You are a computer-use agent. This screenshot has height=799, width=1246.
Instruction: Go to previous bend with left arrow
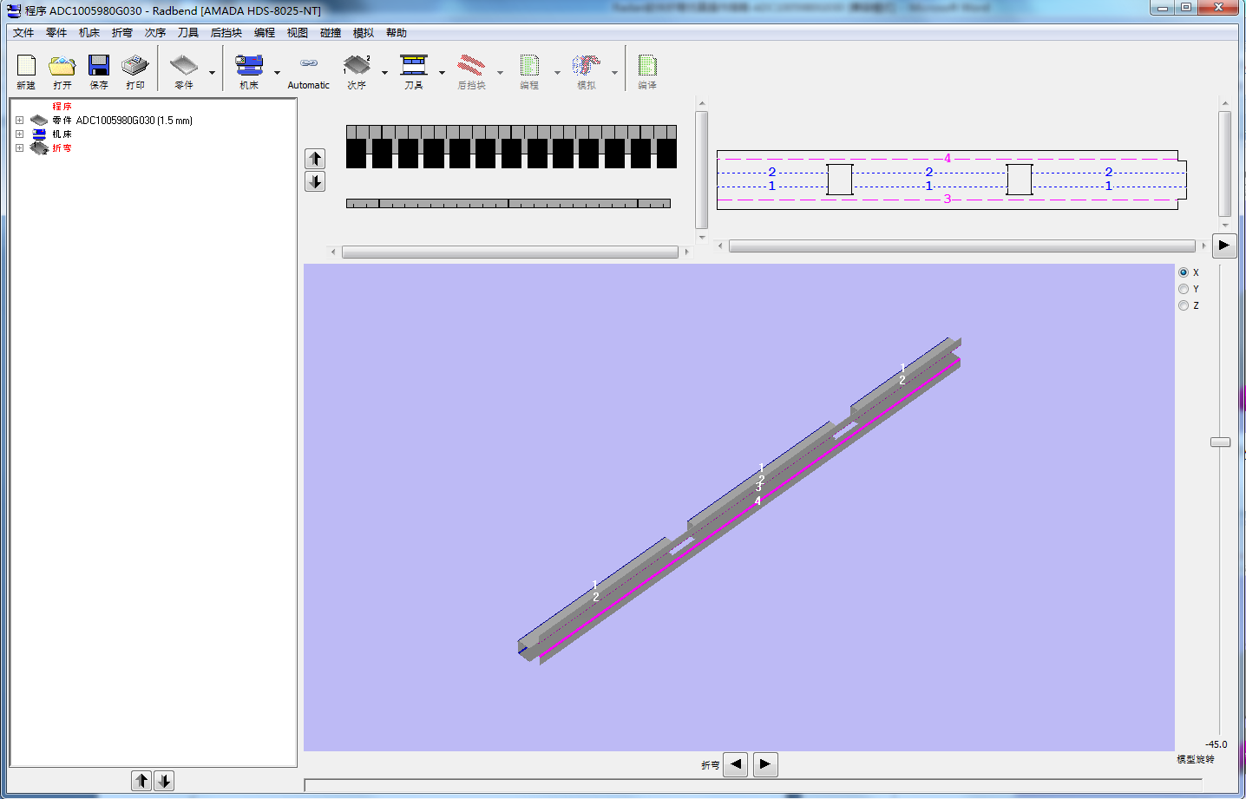(x=736, y=764)
